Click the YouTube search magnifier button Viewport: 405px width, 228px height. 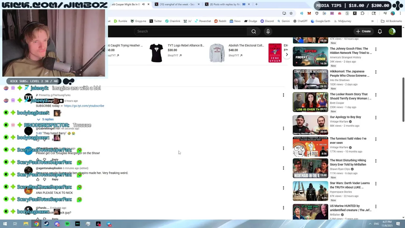click(253, 31)
